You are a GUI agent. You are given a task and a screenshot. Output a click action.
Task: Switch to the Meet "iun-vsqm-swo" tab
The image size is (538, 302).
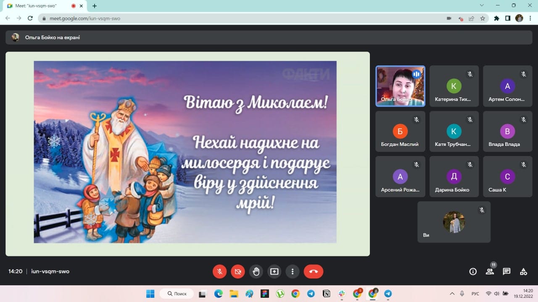point(38,6)
